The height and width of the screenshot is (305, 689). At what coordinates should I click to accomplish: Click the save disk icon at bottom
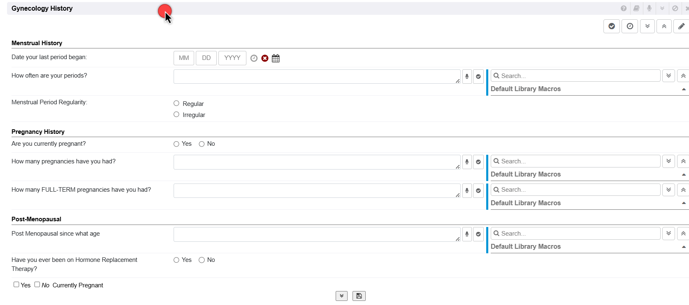tap(359, 296)
